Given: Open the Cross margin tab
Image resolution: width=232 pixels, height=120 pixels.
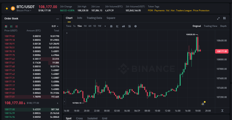Looking at the screenshot, I should (79, 118).
